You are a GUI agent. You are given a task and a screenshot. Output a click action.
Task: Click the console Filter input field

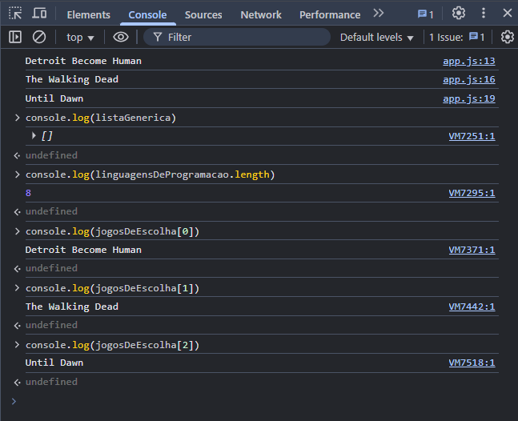point(240,38)
